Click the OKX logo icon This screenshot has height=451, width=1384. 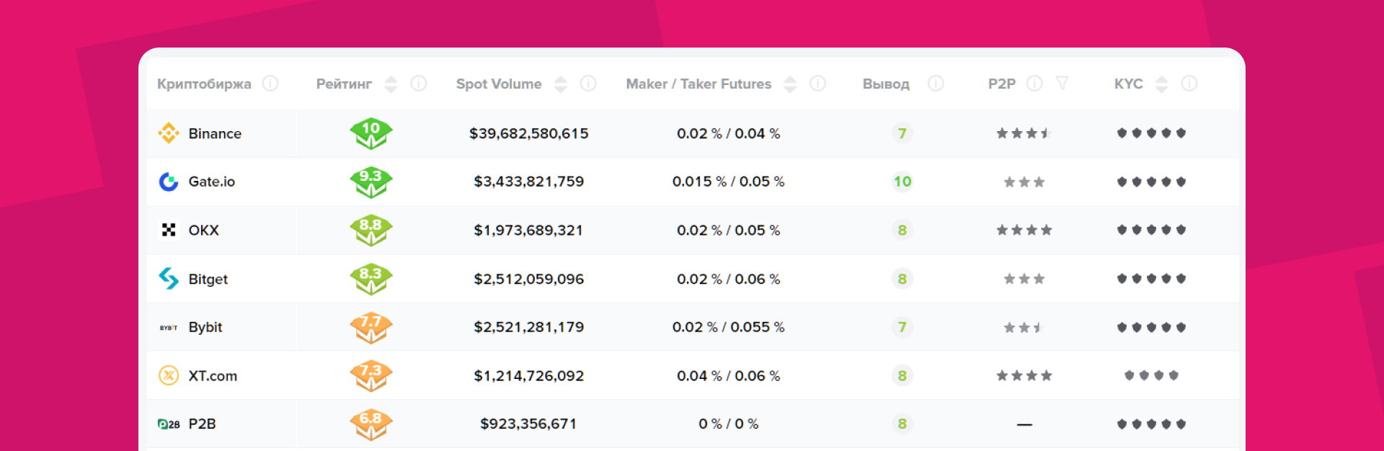[169, 230]
